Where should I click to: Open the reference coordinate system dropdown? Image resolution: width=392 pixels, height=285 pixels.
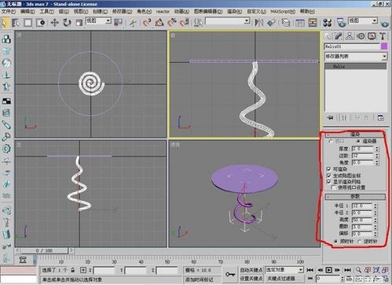click(x=98, y=21)
